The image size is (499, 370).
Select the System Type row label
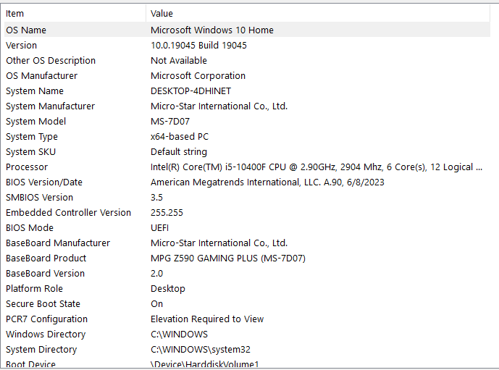coord(32,137)
